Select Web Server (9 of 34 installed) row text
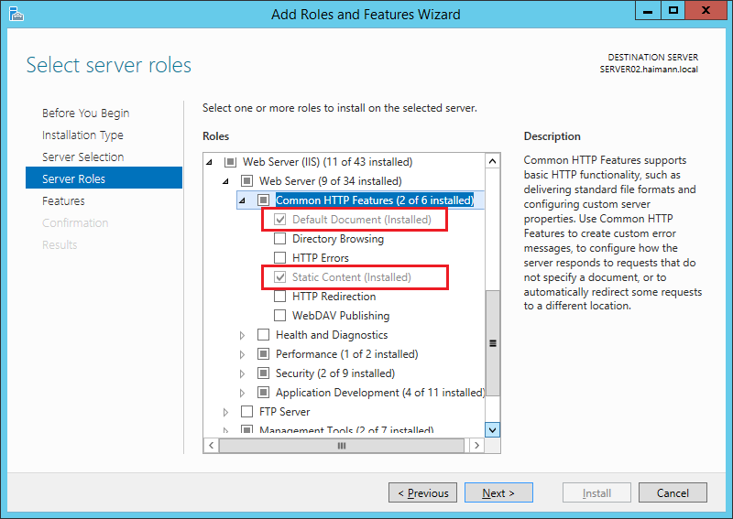Image resolution: width=733 pixels, height=519 pixels. (331, 181)
